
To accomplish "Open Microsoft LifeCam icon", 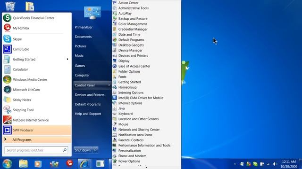I will tap(7, 90).
